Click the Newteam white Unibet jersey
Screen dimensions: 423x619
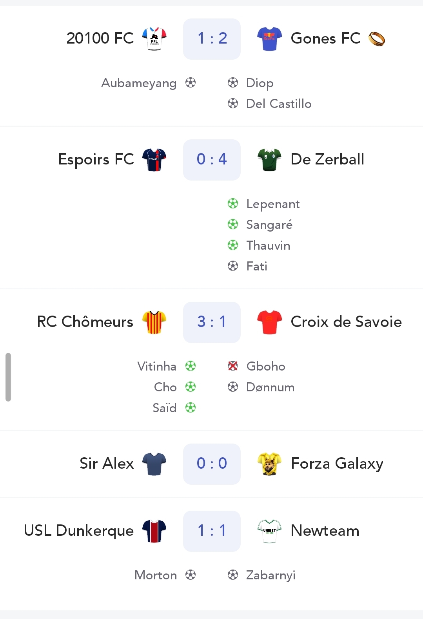tap(269, 531)
